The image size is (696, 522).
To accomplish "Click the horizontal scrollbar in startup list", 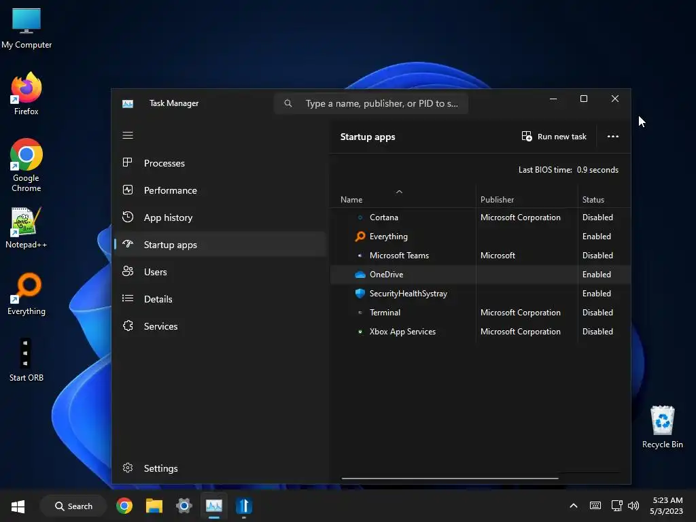I will coord(450,478).
